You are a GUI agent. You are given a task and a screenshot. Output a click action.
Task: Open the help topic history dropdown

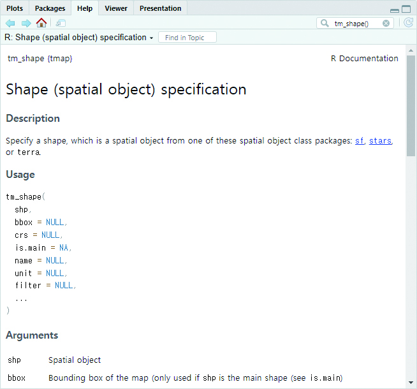point(151,38)
